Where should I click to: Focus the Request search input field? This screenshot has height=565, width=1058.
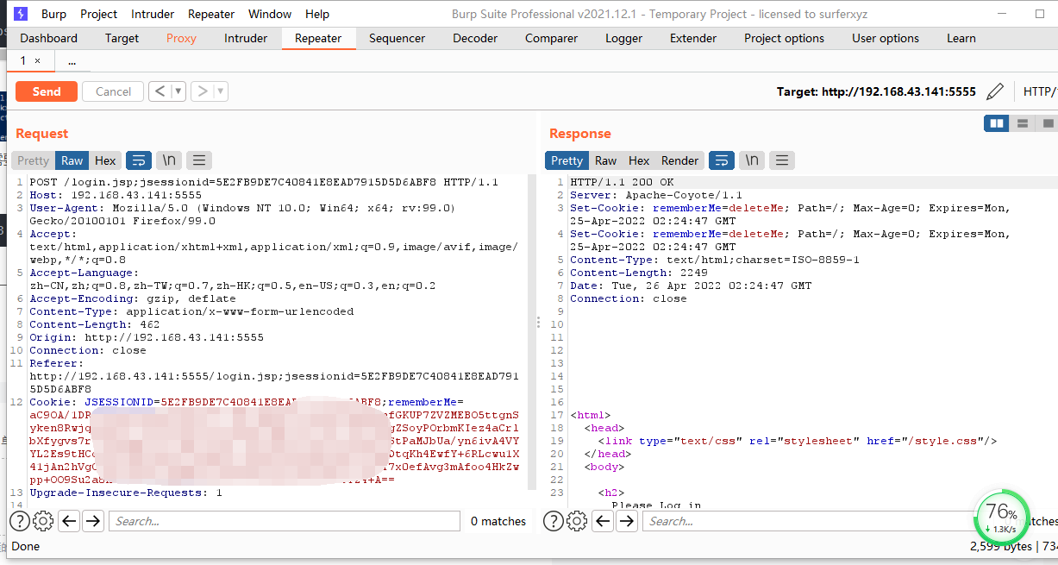click(x=285, y=521)
